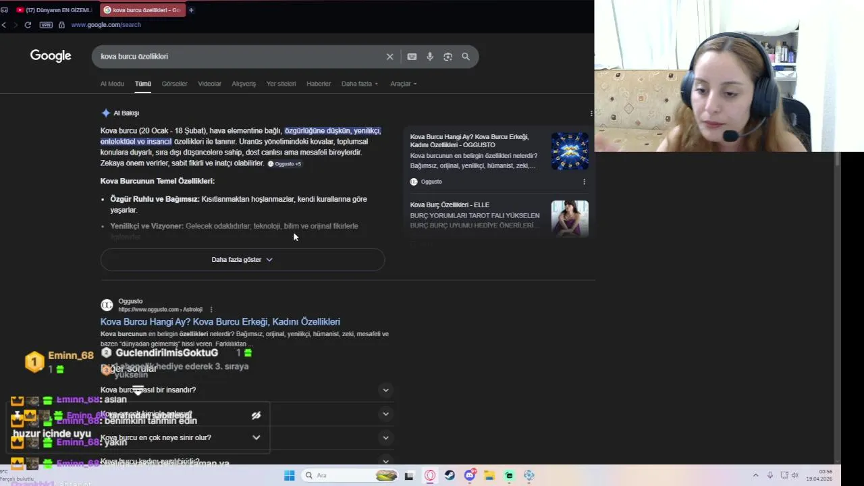Open Discord from the taskbar
Screen dimensions: 864x486
(x=470, y=475)
